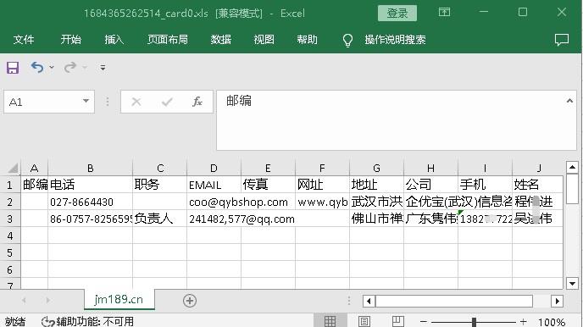This screenshot has width=583, height=327.
Task: Click the horizontal scrollbar right arrow
Action: point(557,301)
